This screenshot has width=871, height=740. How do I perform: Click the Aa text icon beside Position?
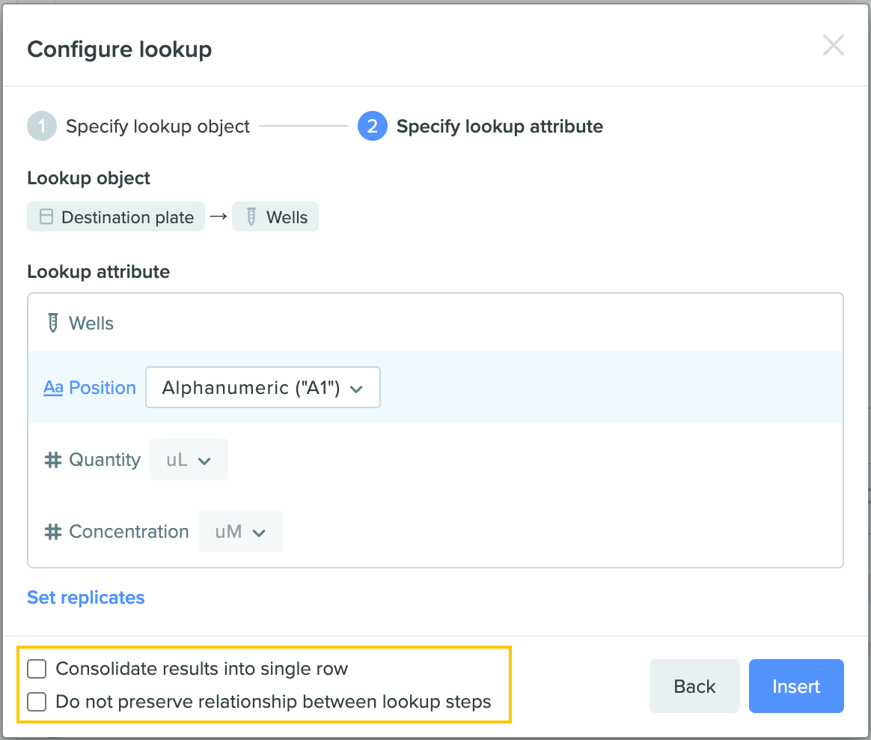[x=53, y=388]
